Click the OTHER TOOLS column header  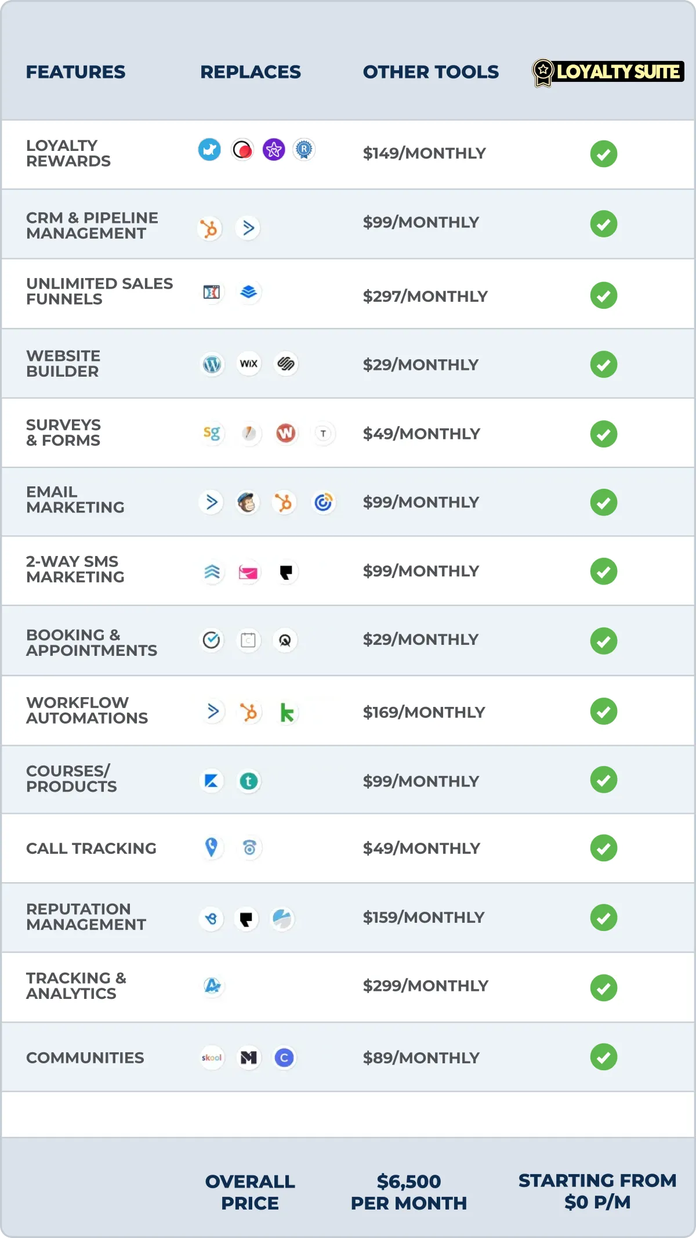click(x=430, y=72)
